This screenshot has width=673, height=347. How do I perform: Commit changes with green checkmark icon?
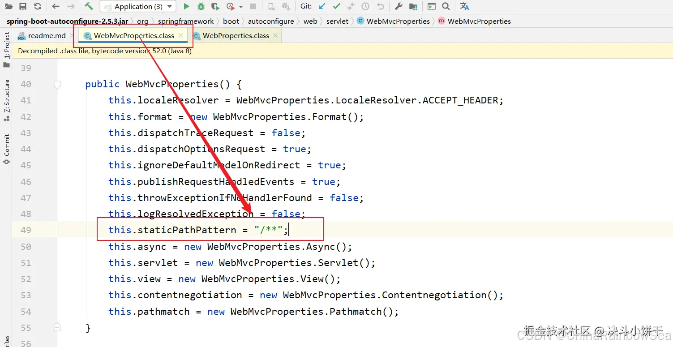(336, 6)
